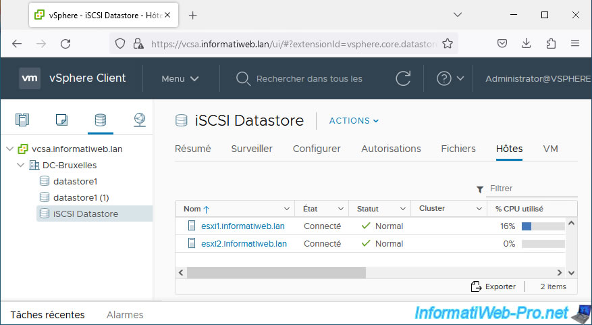Bookmark this page with the star

(448, 44)
